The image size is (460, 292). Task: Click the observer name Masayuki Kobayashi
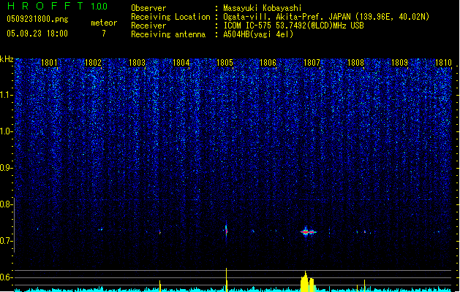tap(263, 8)
